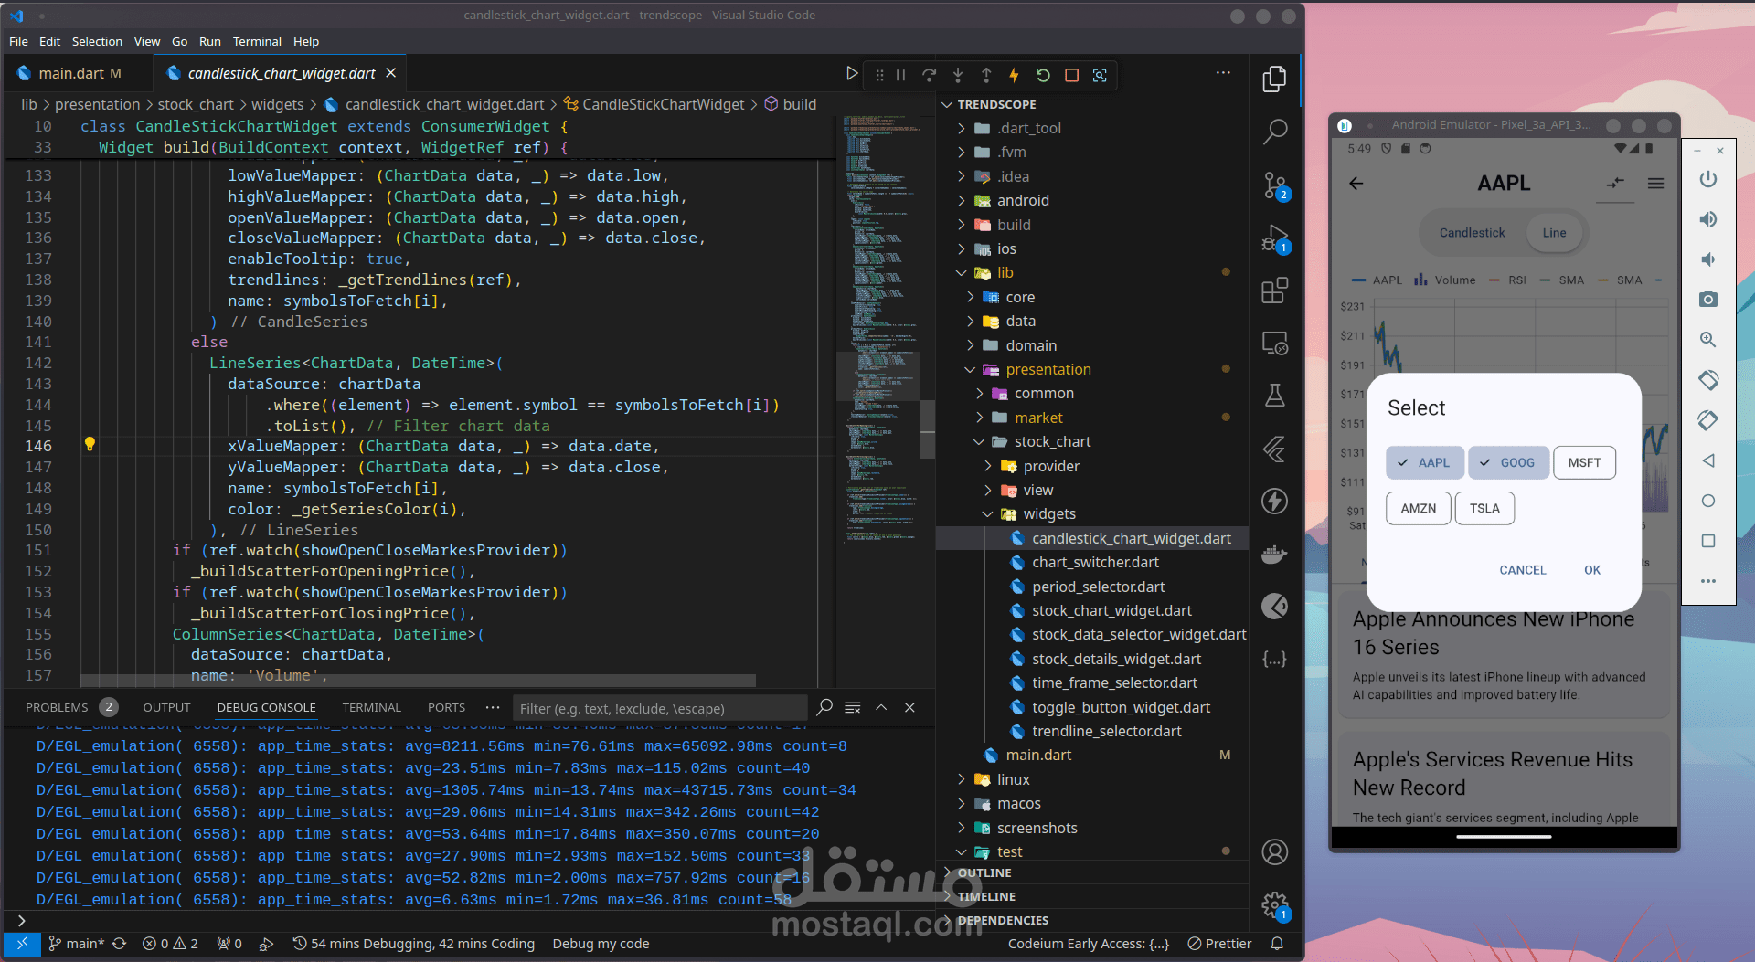Open the Docker whale view
The image size is (1755, 962).
(1274, 554)
